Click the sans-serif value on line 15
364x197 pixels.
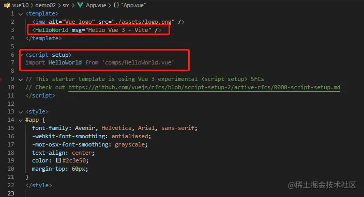tap(178, 128)
